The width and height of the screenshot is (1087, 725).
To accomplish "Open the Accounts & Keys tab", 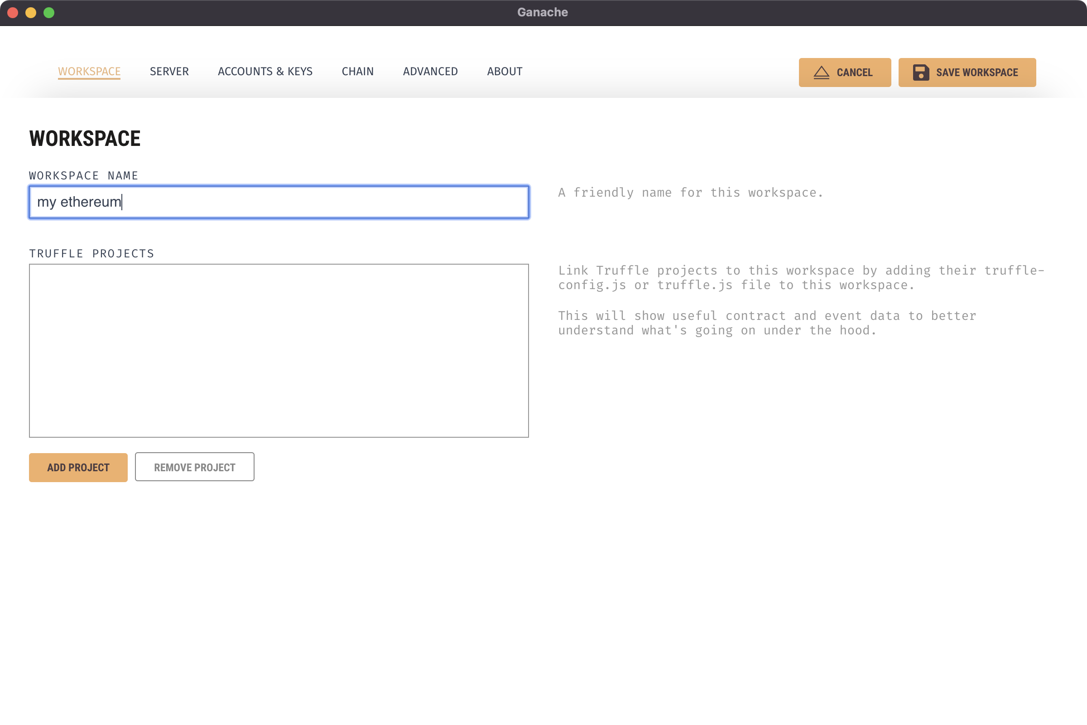I will tap(265, 71).
